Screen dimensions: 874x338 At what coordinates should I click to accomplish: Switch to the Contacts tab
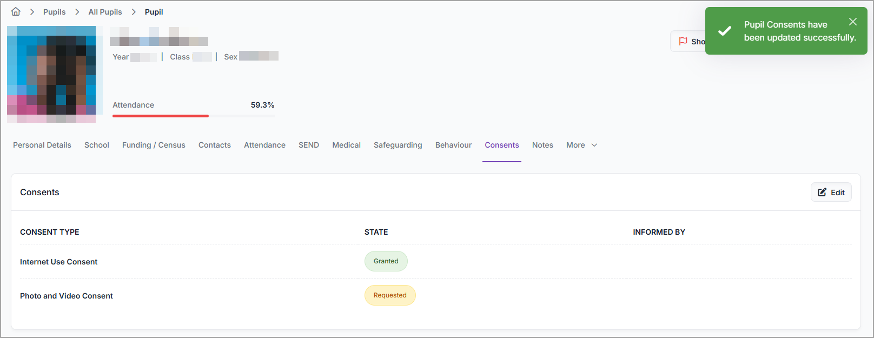(x=215, y=145)
